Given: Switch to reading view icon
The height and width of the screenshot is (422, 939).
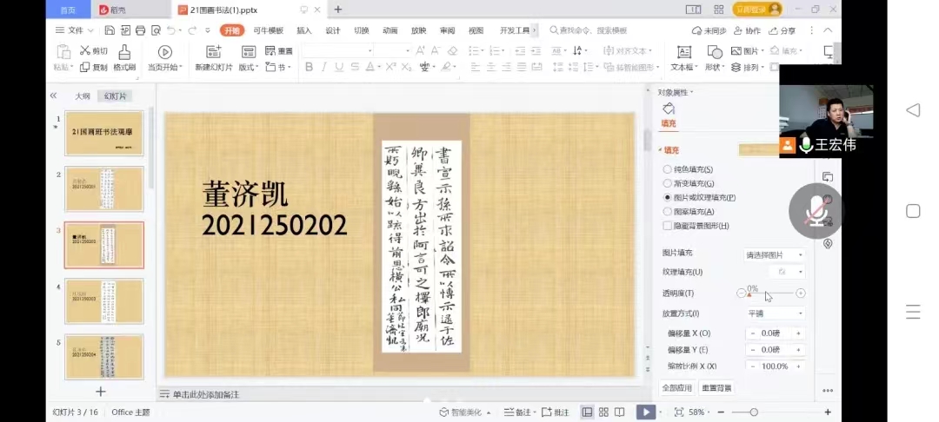Looking at the screenshot, I should [x=620, y=412].
